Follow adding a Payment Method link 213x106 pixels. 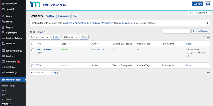(x=78, y=23)
